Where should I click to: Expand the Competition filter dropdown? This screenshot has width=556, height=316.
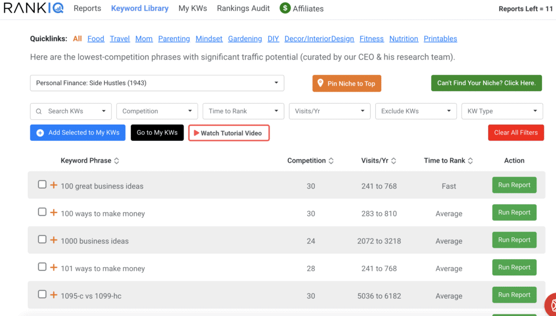click(x=157, y=111)
